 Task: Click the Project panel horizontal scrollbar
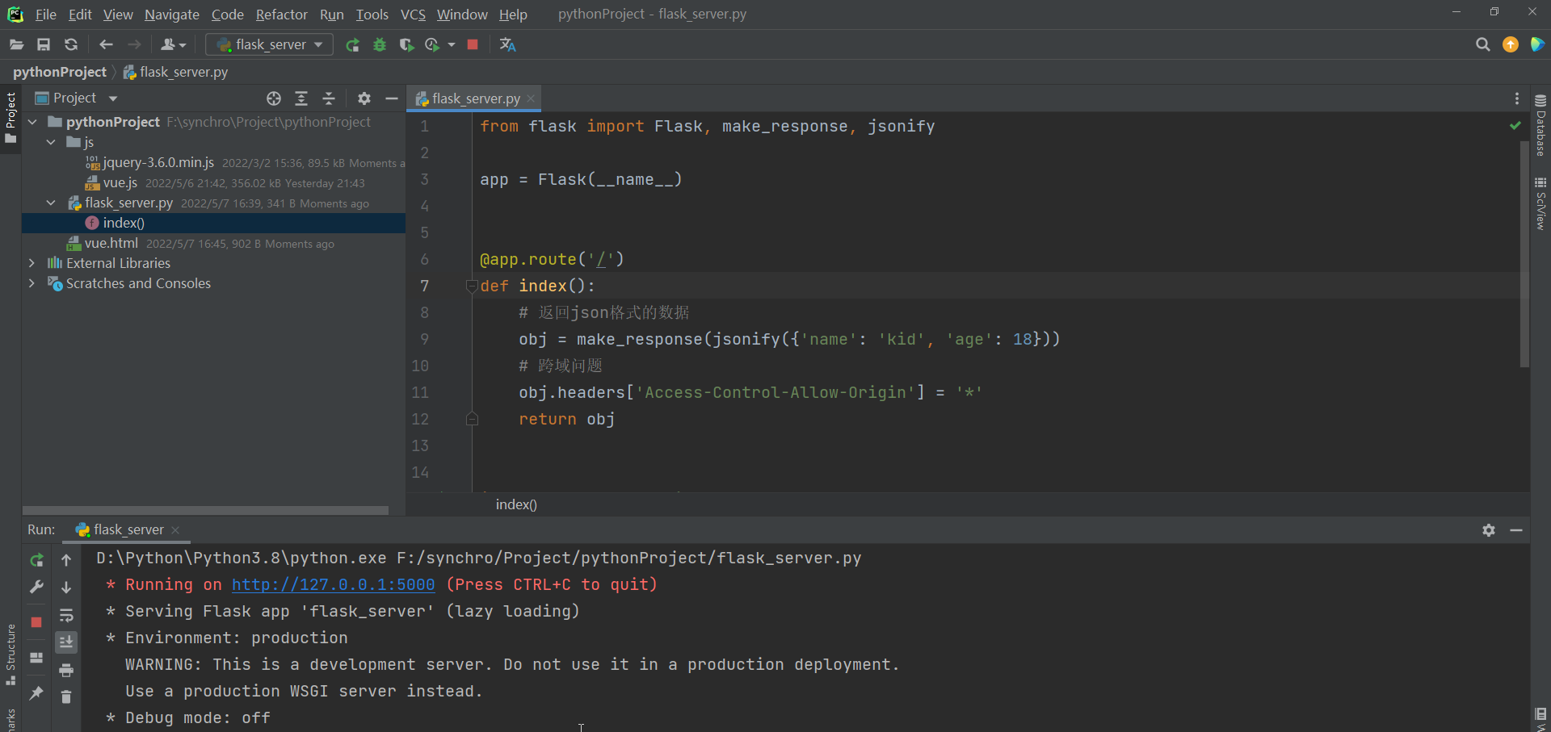[x=205, y=510]
